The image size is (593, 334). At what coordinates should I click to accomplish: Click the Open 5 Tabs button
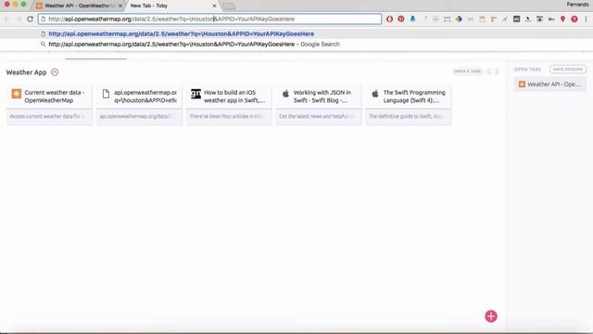(467, 71)
